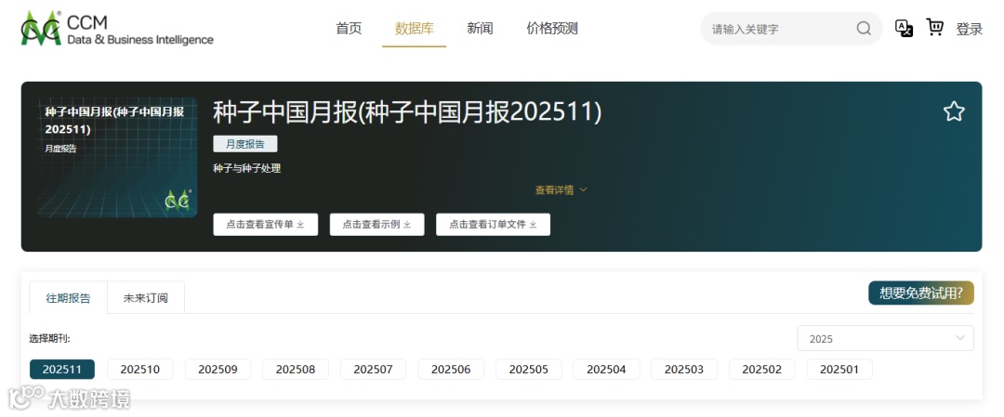The image size is (1004, 417).
Task: Click the report cover thumbnail
Action: point(117,157)
